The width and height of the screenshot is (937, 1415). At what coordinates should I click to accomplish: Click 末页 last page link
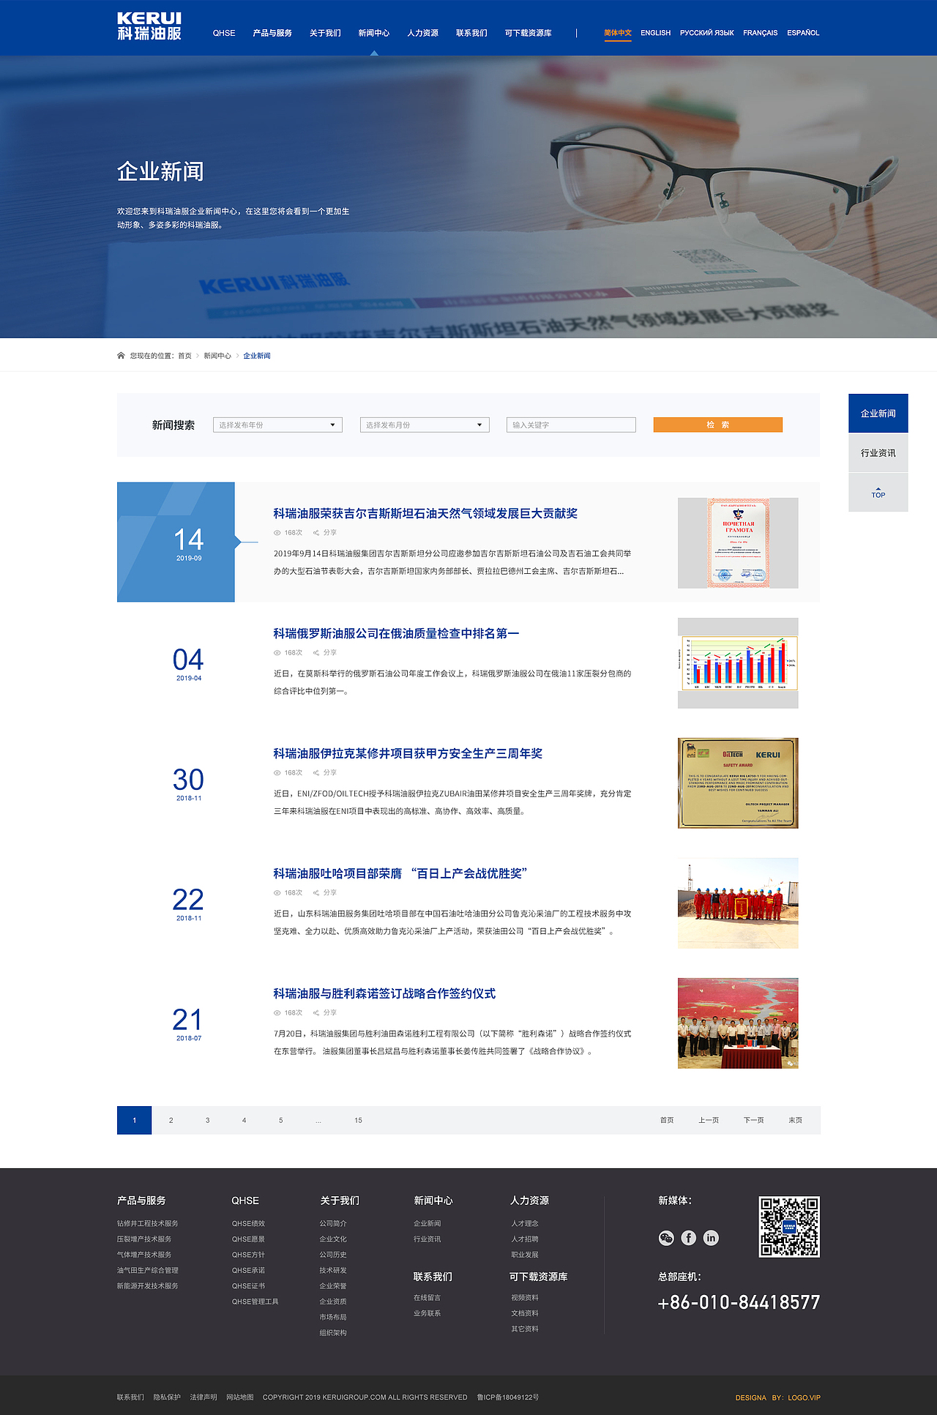[796, 1121]
